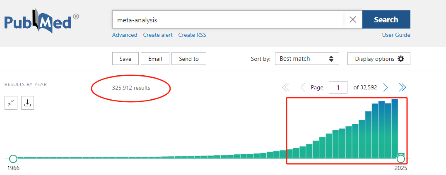
Task: Open the User Guide link
Action: [396, 35]
